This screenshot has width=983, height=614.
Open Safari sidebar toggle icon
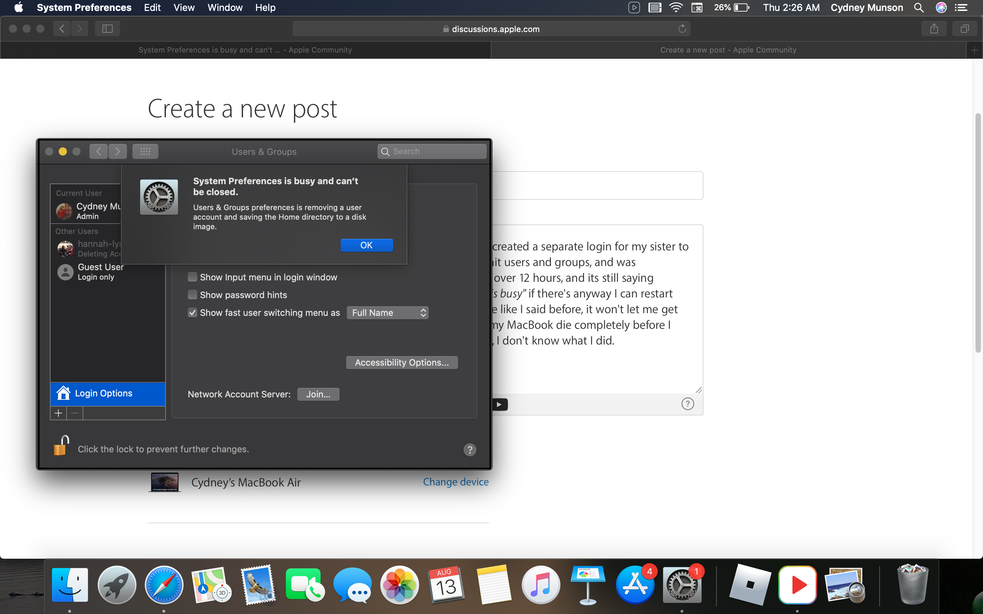click(107, 28)
